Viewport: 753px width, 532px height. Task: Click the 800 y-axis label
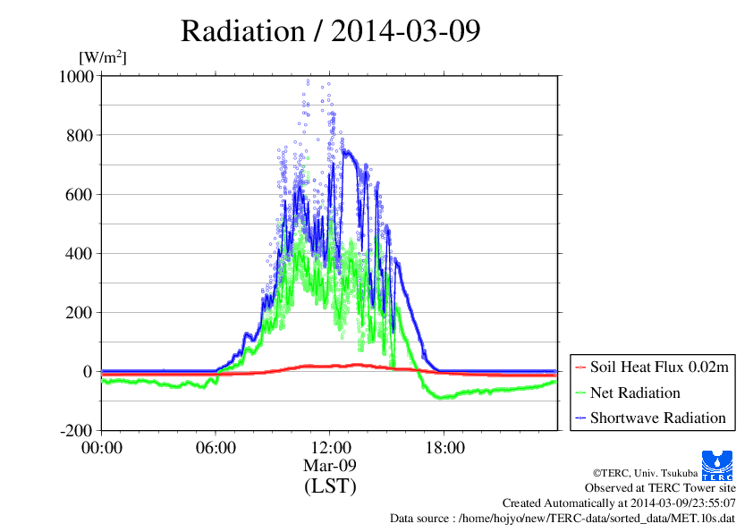[x=80, y=135]
